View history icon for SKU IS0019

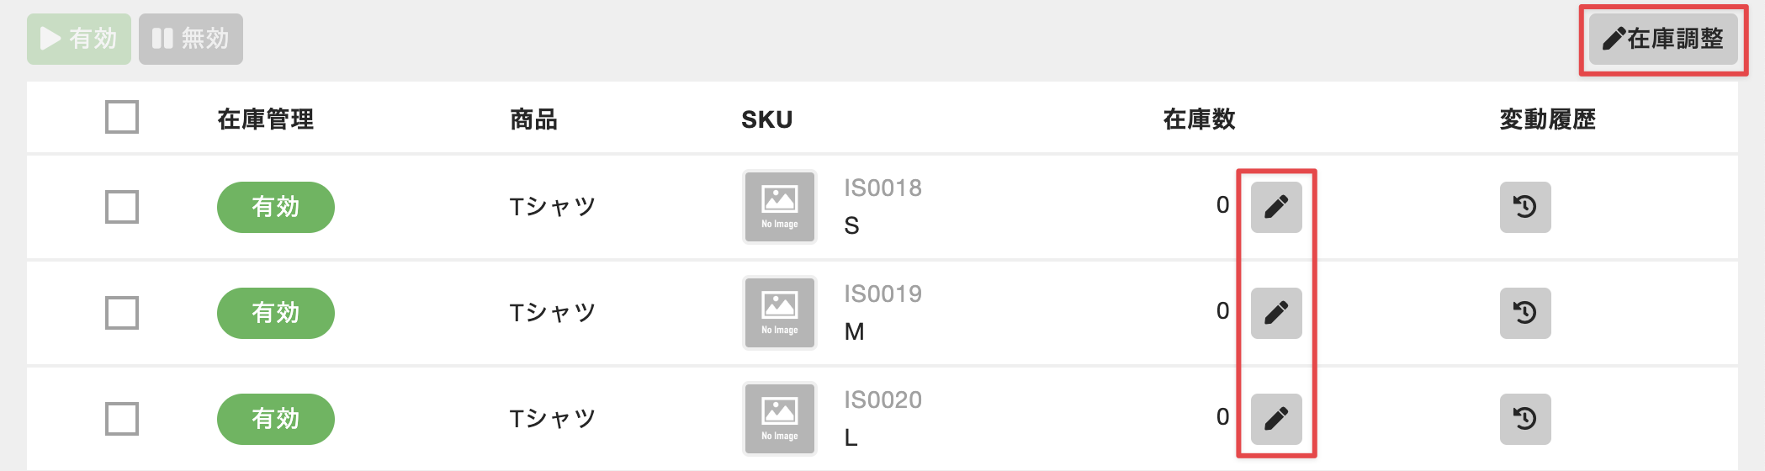point(1524,313)
